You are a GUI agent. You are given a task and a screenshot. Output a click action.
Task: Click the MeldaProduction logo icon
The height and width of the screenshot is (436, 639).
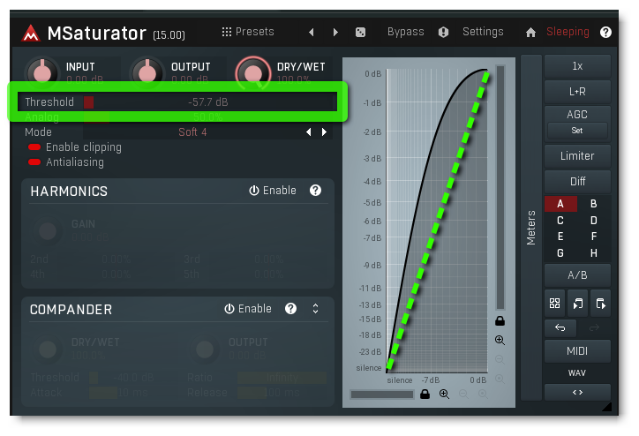[31, 33]
